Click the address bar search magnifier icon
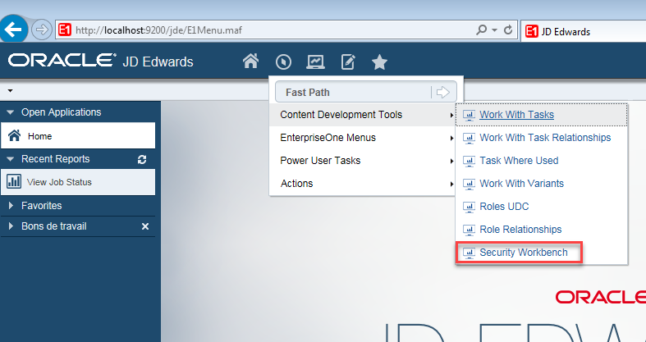The image size is (646, 342). pos(481,30)
